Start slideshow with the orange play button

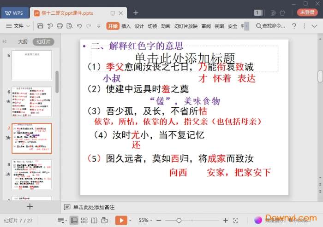pos(120,221)
